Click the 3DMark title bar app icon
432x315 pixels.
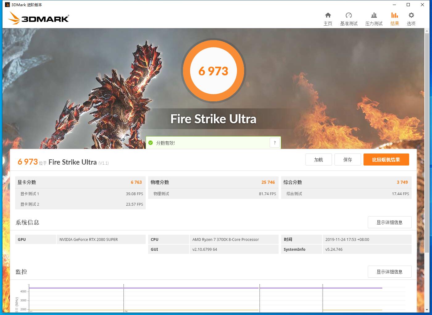click(7, 5)
